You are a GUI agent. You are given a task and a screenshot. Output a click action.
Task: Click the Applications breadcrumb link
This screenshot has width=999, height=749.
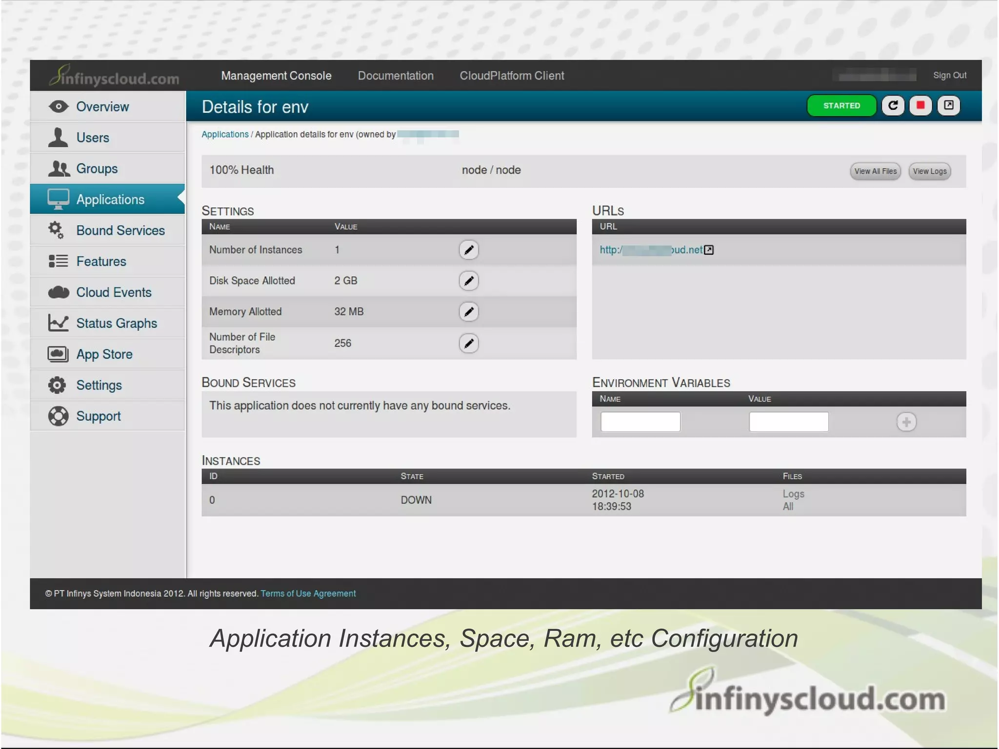tap(225, 135)
